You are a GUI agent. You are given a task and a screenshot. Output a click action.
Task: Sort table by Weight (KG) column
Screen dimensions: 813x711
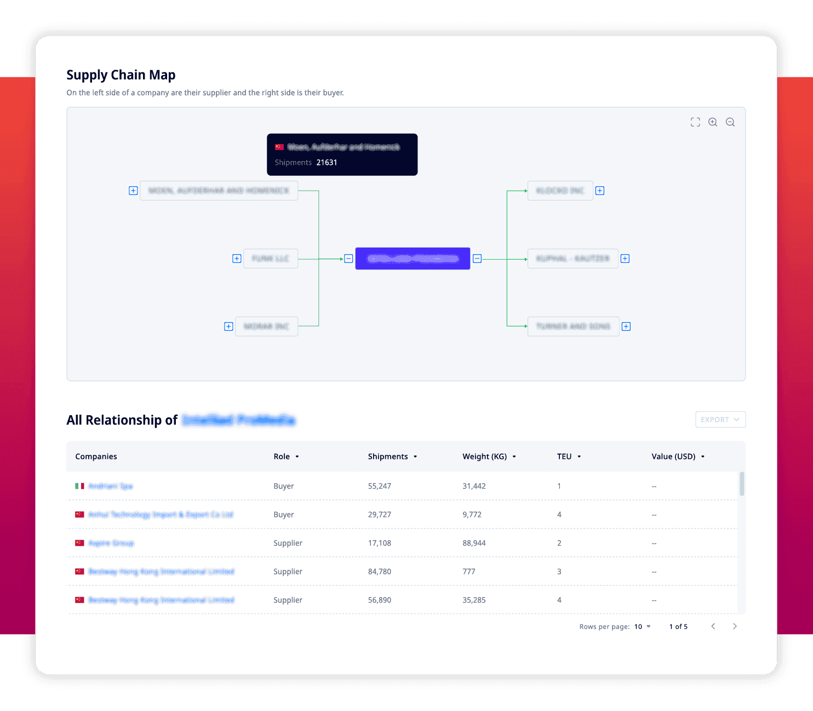(489, 456)
